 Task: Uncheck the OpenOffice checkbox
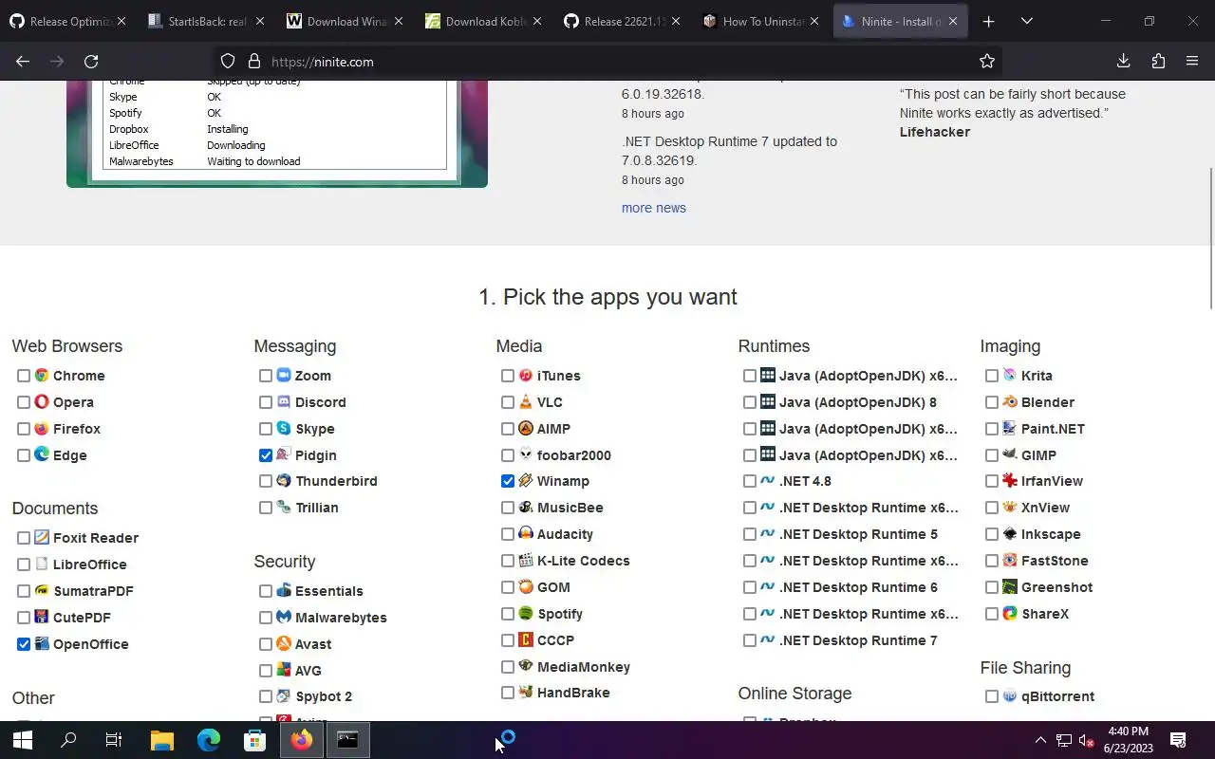[x=24, y=644]
